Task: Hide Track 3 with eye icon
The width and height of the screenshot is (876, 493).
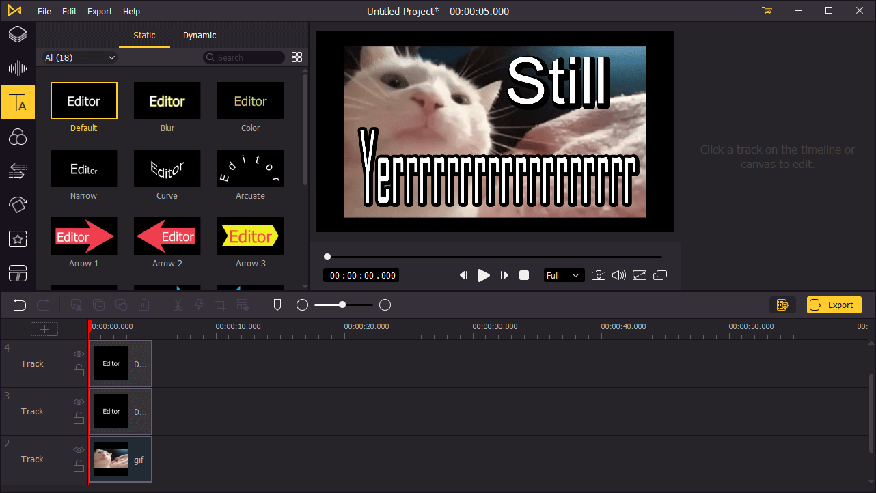Action: (x=79, y=402)
